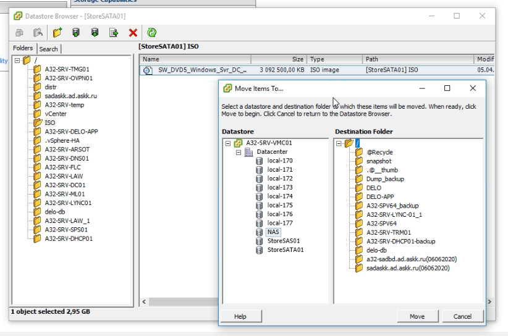Select the local-177 datastore
Image resolution: width=508 pixels, height=336 pixels.
280,223
